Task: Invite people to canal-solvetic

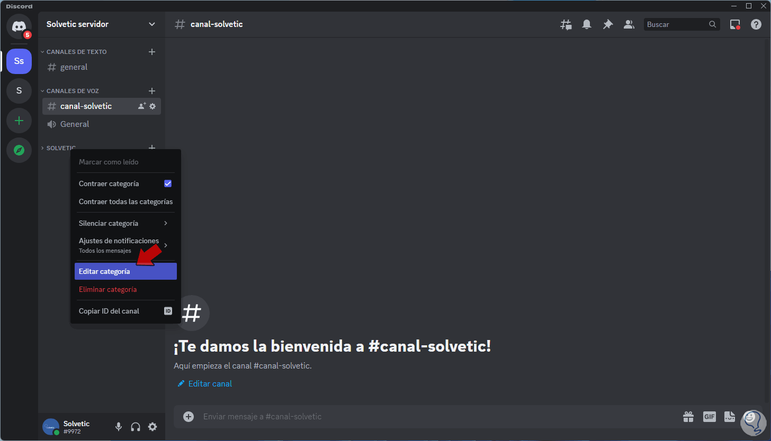Action: pos(141,106)
